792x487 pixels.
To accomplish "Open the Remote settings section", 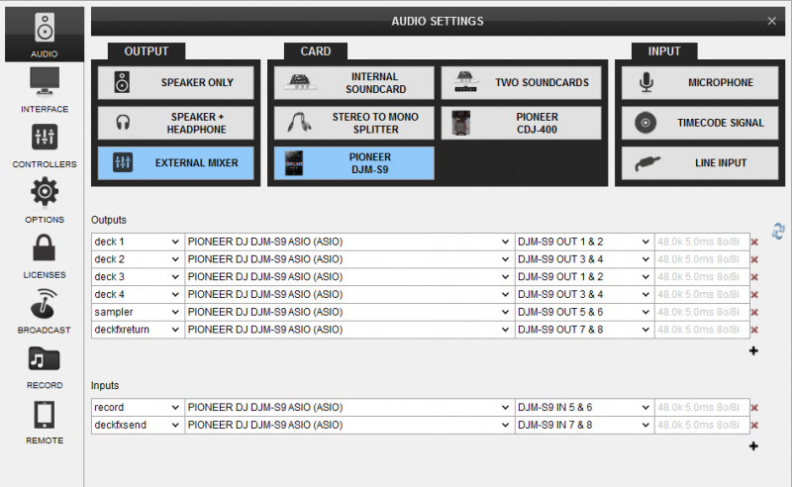I will [45, 423].
